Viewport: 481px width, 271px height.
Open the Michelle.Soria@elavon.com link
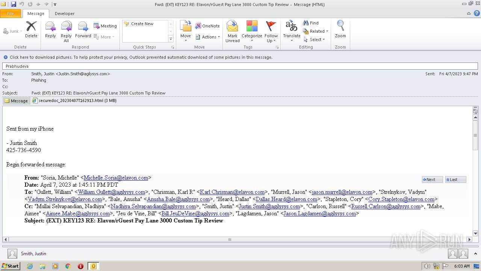116,178
